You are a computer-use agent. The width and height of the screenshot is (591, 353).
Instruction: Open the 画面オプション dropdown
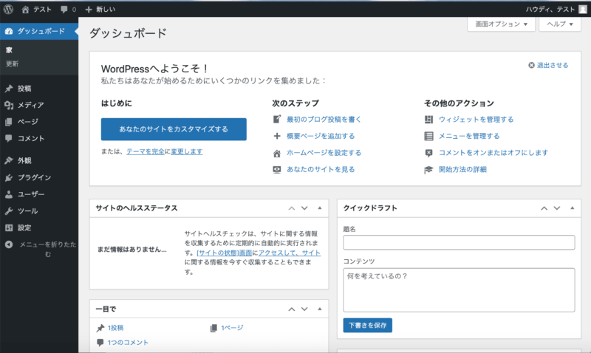tap(502, 24)
